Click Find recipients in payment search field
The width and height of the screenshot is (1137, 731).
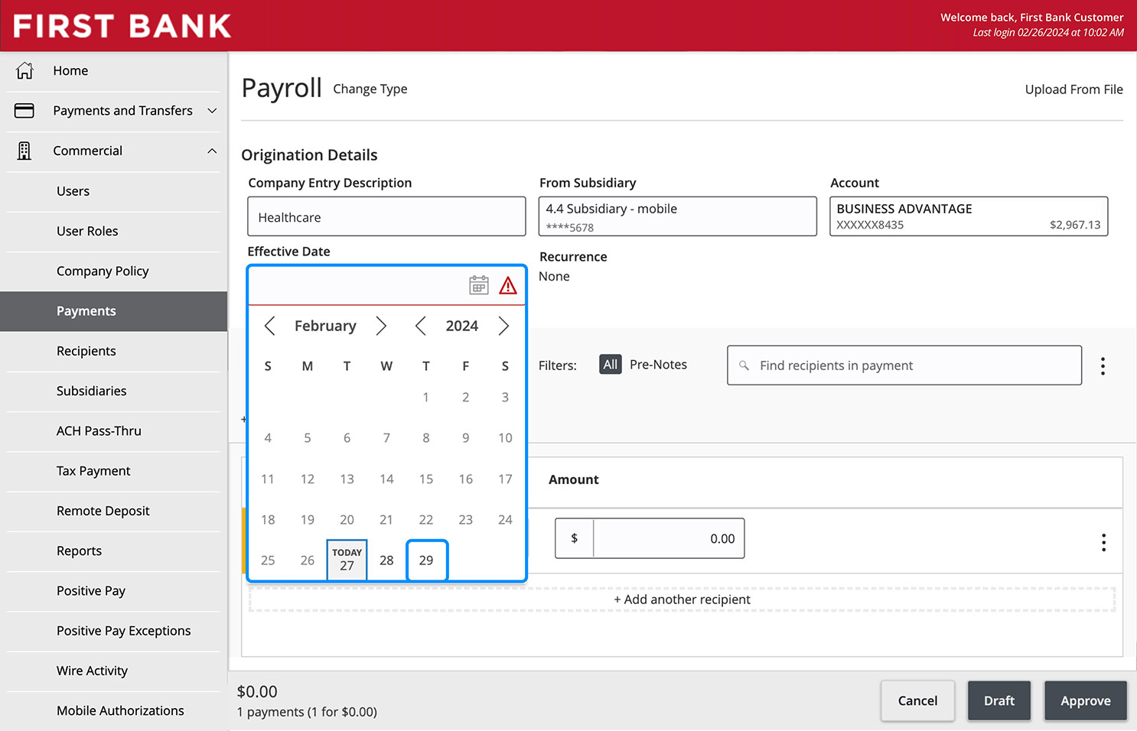904,365
